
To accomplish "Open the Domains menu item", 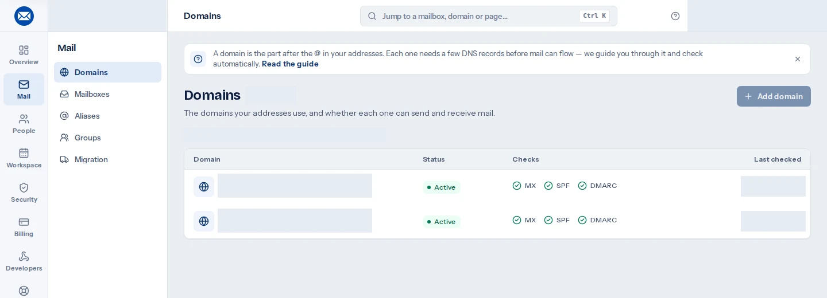I will [107, 72].
